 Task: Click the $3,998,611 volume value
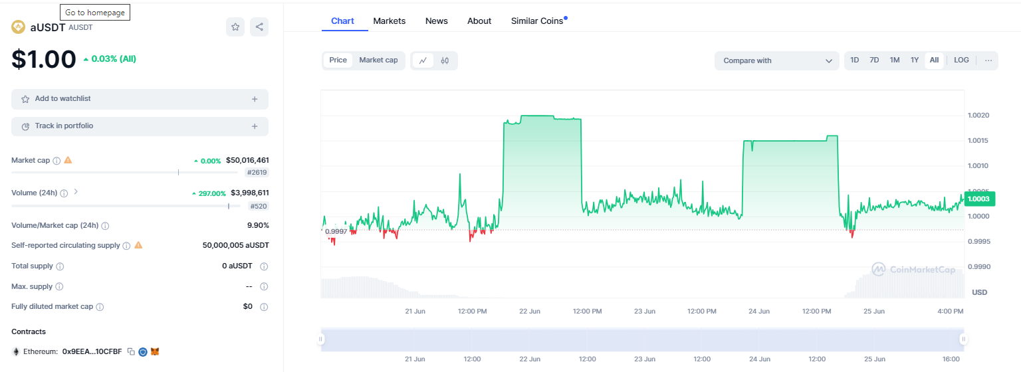250,193
